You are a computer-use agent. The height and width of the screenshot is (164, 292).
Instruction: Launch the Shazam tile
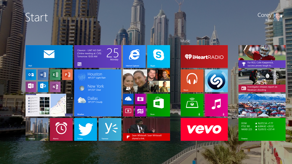[216, 81]
